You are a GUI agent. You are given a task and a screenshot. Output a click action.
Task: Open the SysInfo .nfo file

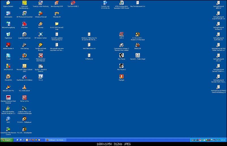click(x=105, y=3)
